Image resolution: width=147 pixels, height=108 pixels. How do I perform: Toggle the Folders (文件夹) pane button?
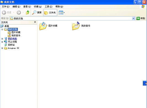pos(50,12)
